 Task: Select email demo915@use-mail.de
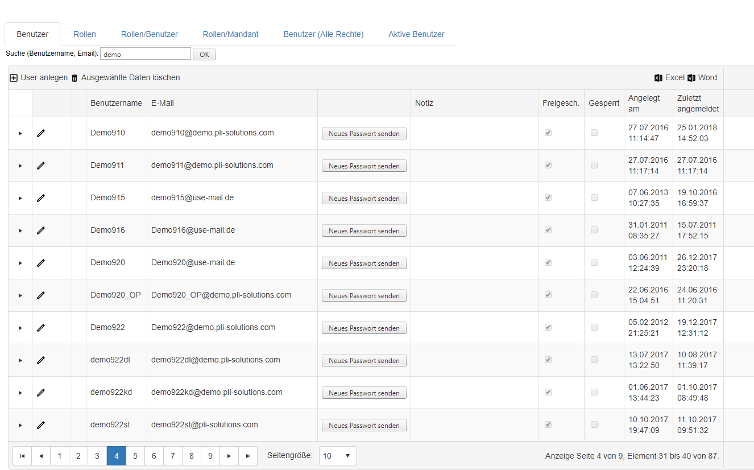coord(192,198)
